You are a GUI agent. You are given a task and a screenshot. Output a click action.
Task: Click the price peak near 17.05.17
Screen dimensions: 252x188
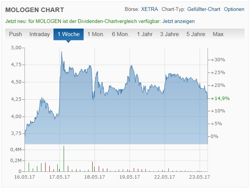(61, 52)
